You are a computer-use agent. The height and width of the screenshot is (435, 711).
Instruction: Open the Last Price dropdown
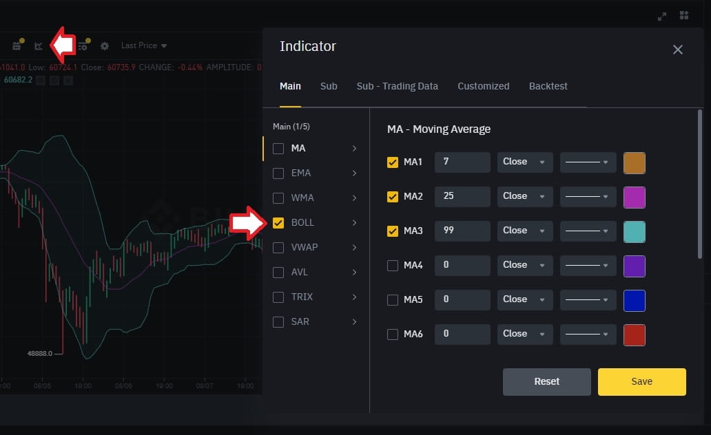[144, 45]
